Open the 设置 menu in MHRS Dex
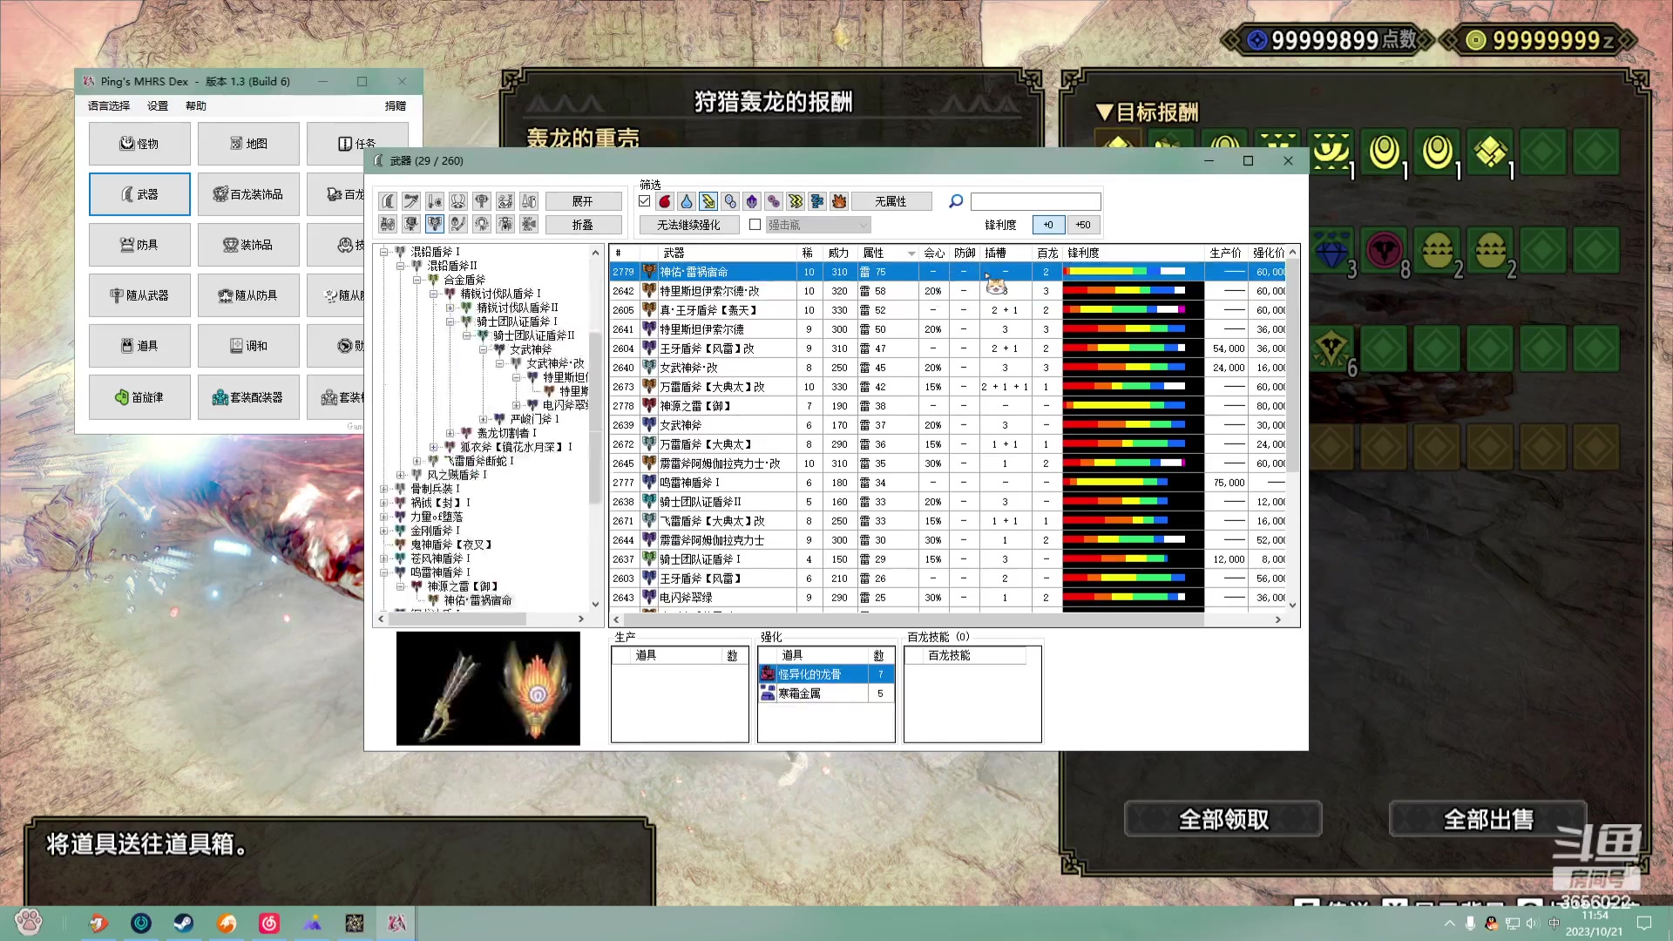This screenshot has height=941, width=1673. pyautogui.click(x=158, y=106)
